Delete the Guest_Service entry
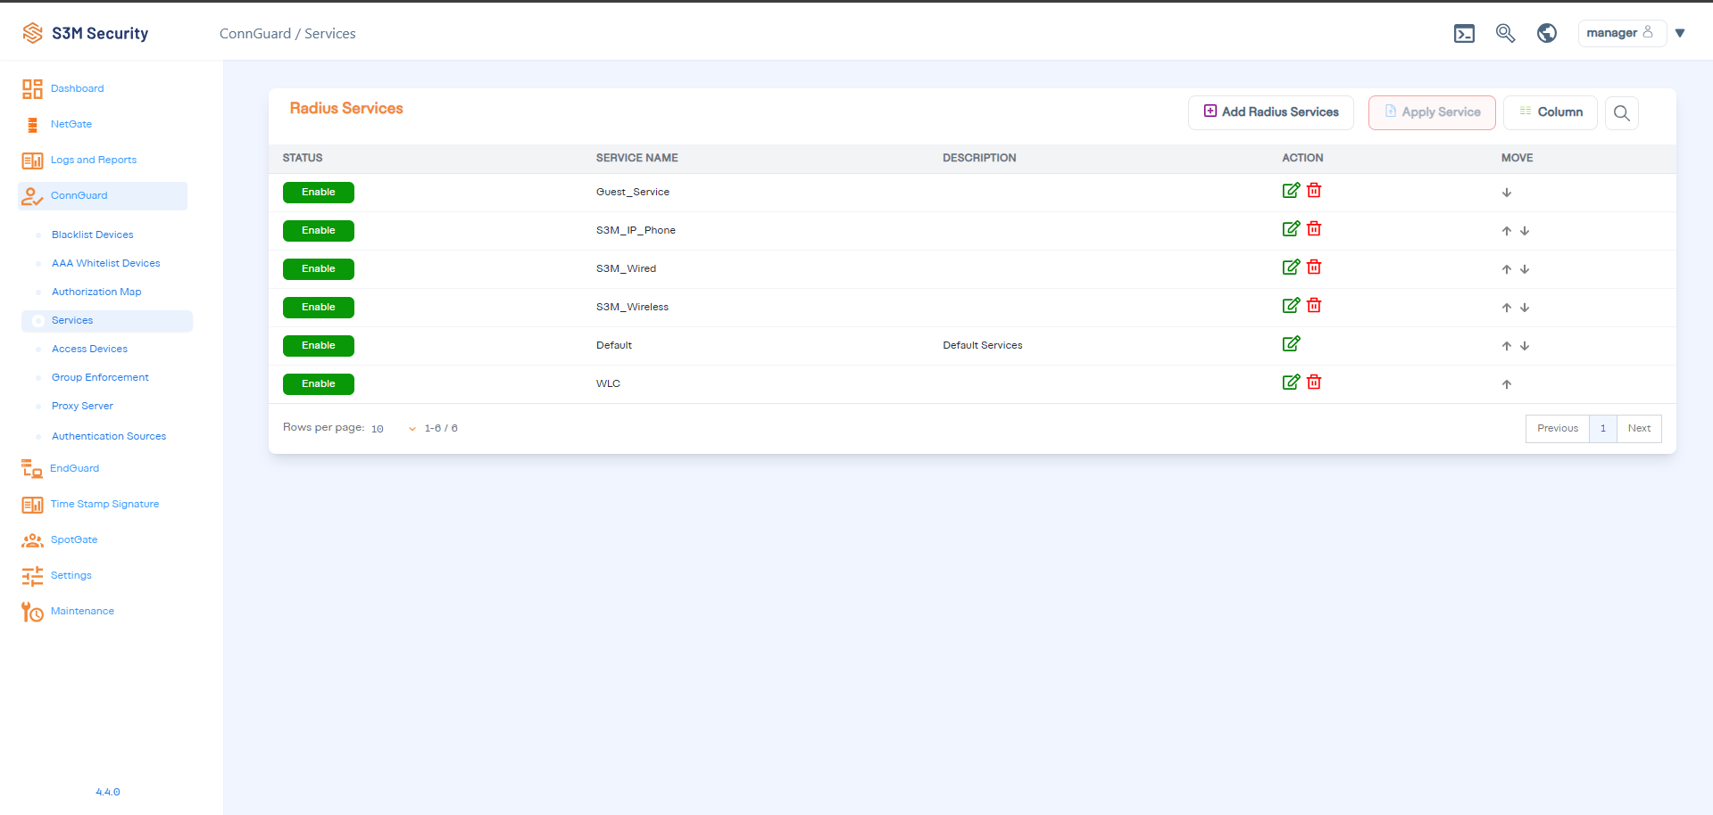This screenshot has width=1713, height=815. click(1314, 190)
